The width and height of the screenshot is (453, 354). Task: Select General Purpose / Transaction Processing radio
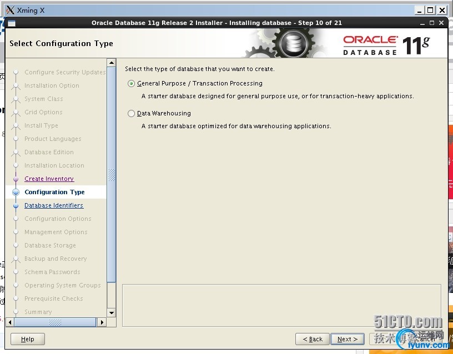131,83
